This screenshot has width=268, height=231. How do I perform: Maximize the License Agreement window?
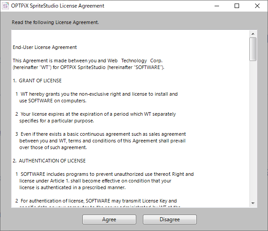coord(237,6)
